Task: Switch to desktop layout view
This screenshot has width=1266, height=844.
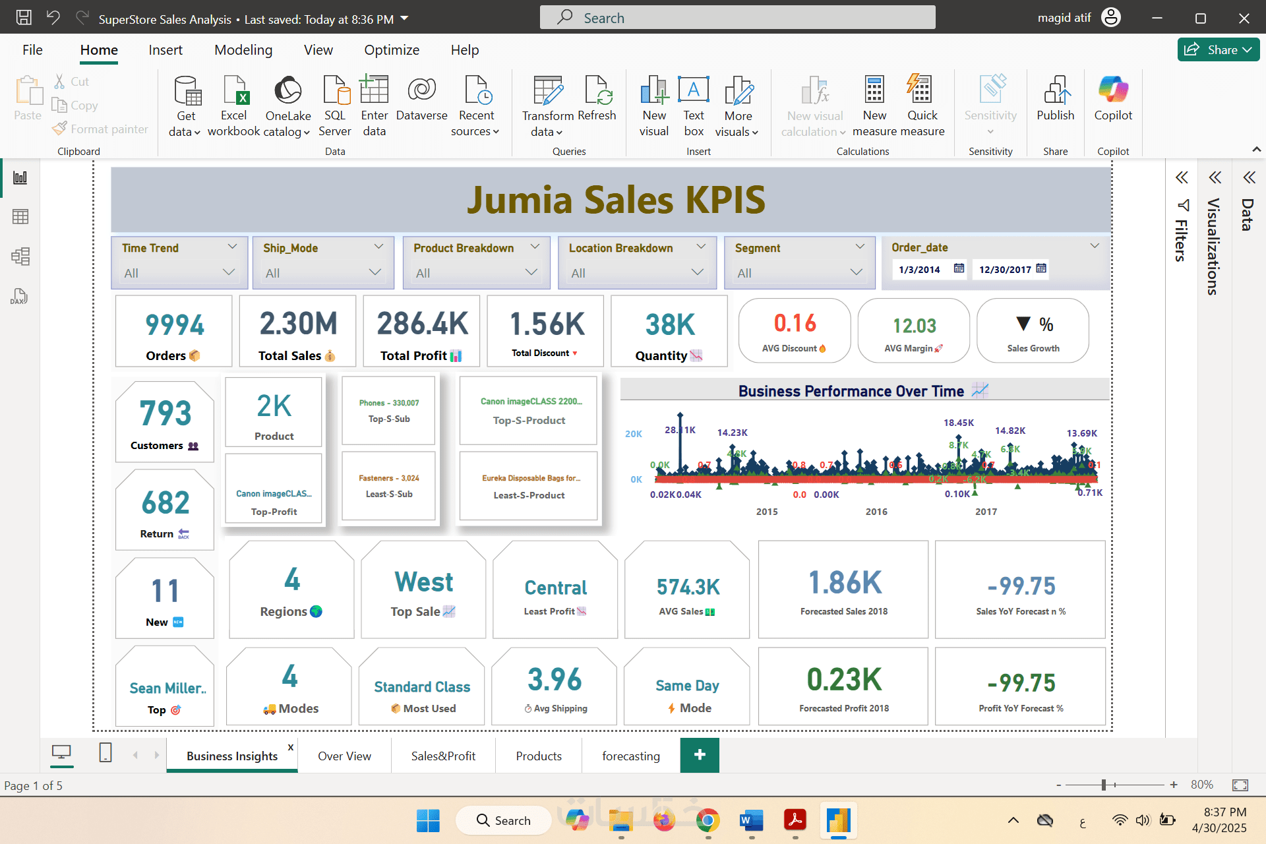Action: coord(61,752)
